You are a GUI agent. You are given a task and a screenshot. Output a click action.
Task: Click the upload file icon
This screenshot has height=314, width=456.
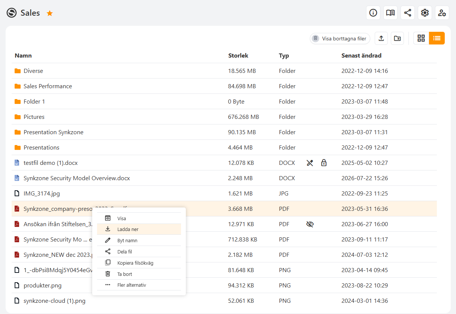[x=381, y=38]
